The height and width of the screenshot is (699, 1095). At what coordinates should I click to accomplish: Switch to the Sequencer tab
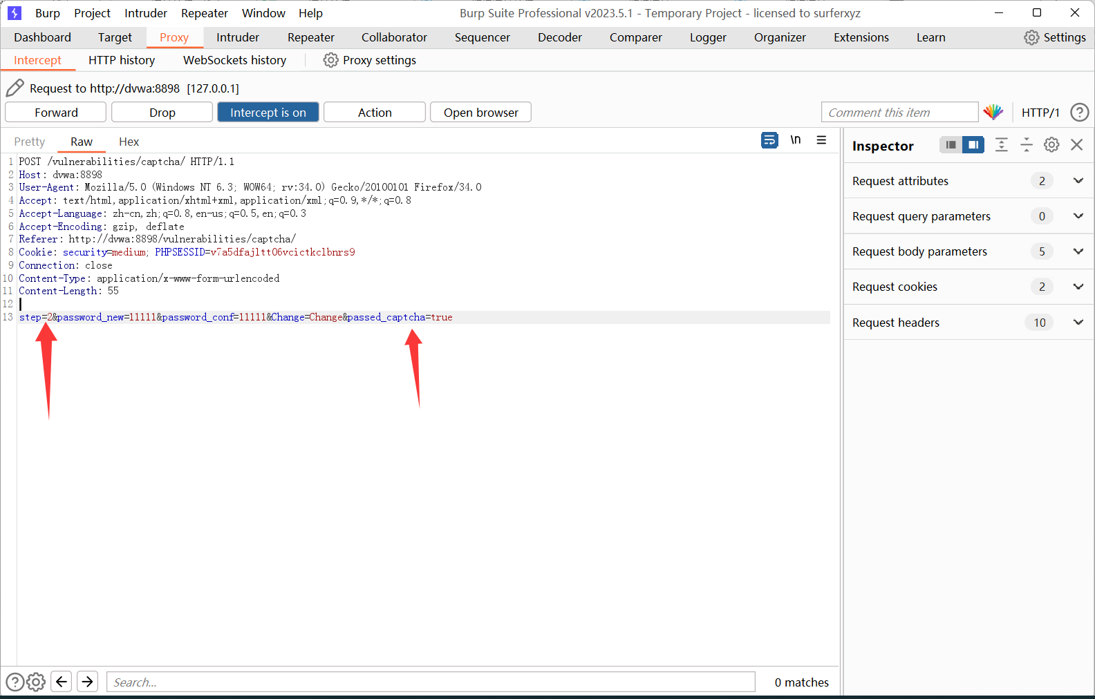coord(483,37)
